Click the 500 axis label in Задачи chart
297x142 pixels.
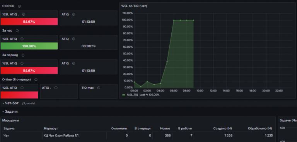pyautogui.click(x=282, y=128)
